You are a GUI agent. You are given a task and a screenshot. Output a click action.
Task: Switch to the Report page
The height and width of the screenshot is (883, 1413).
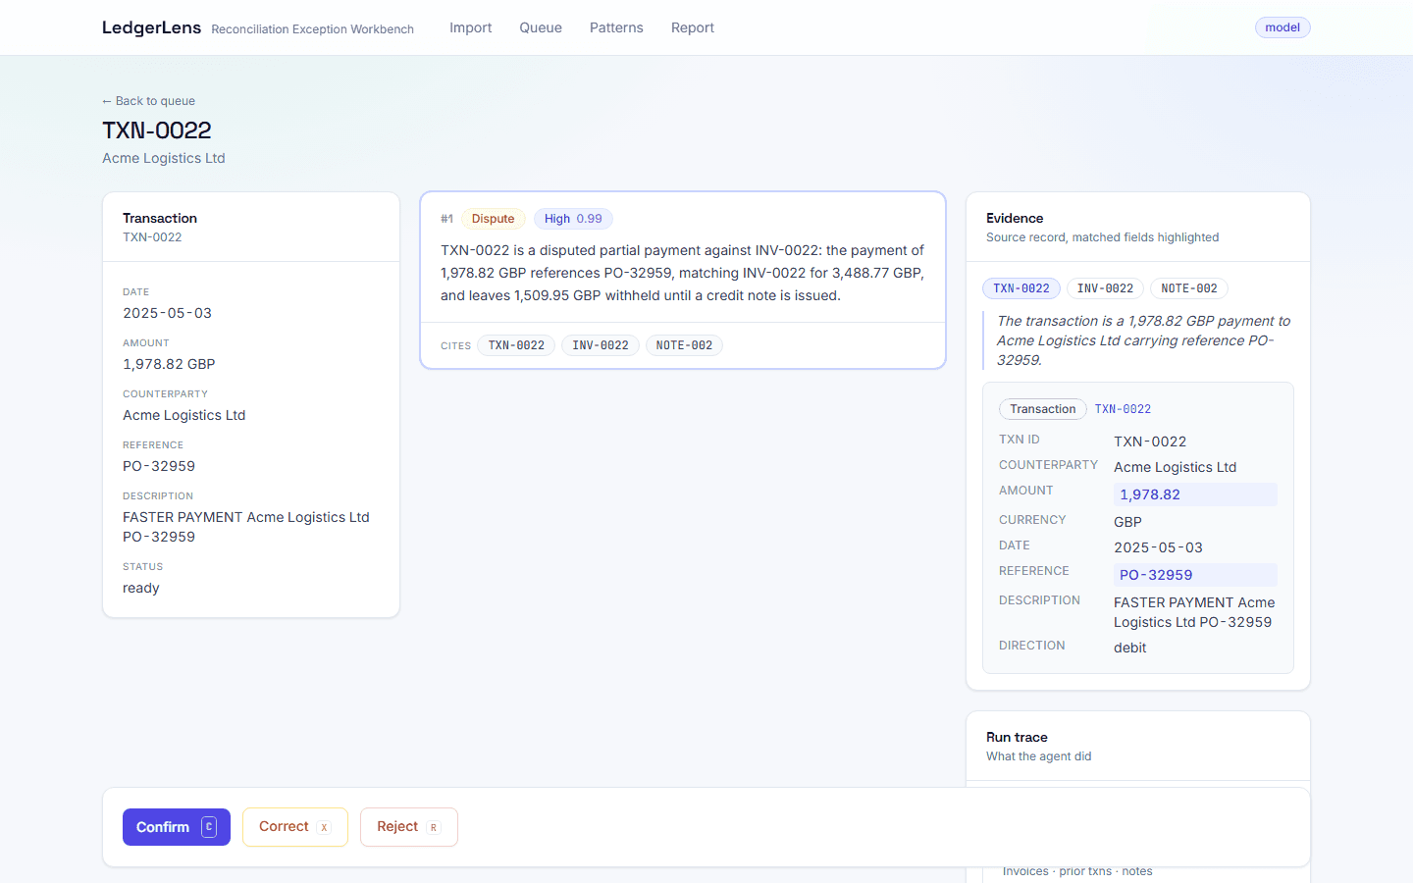point(693,27)
